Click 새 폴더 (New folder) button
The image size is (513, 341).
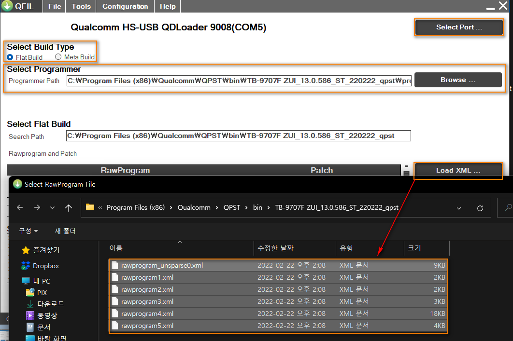click(65, 231)
